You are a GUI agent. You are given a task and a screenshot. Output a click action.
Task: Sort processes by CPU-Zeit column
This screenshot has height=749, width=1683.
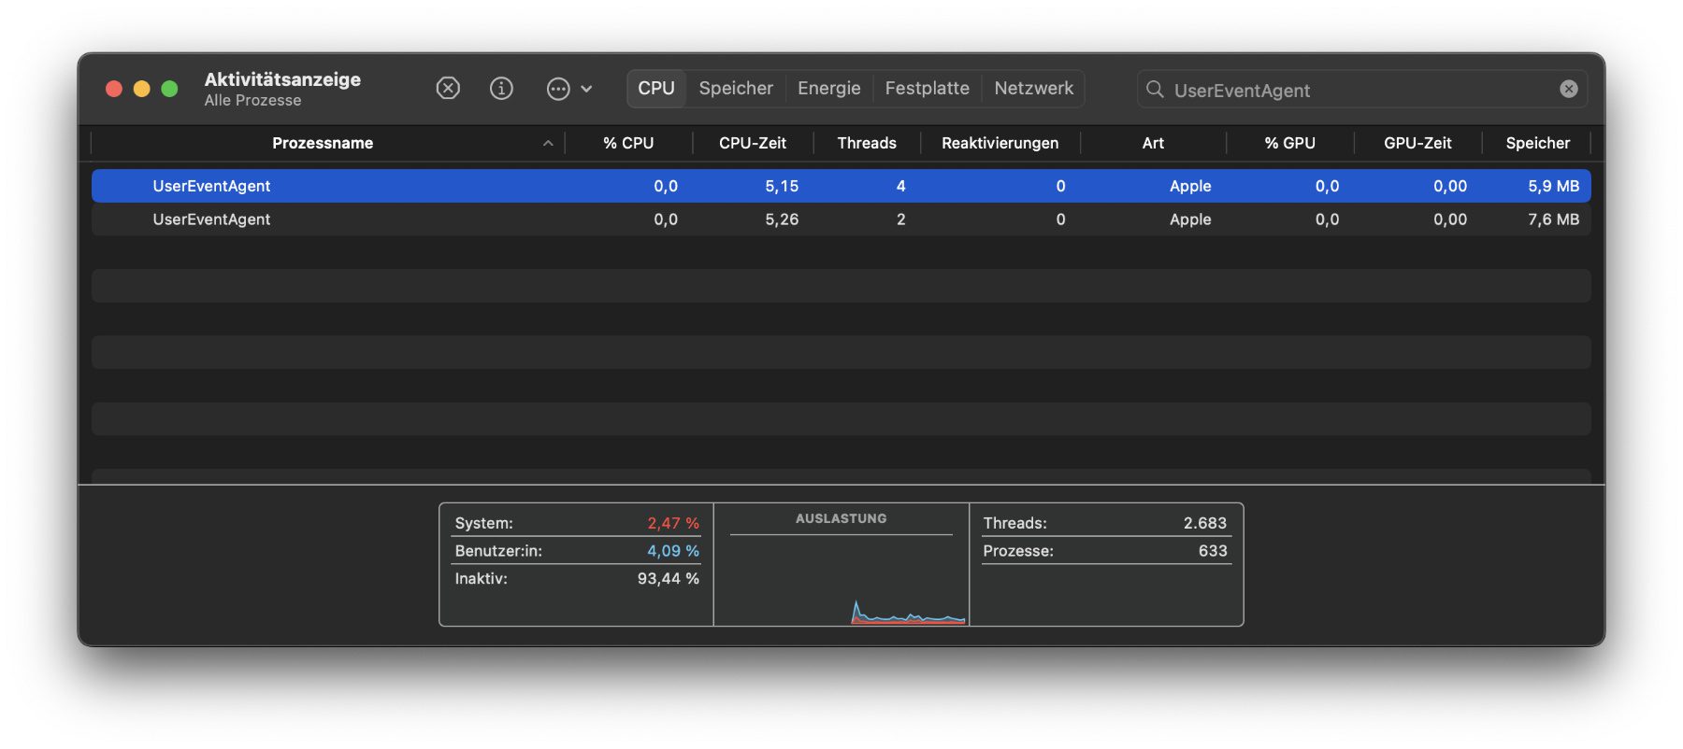752,143
